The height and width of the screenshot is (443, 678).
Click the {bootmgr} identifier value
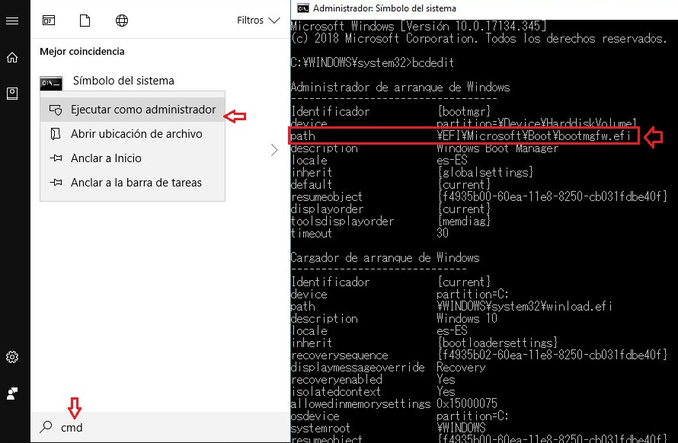click(x=464, y=111)
